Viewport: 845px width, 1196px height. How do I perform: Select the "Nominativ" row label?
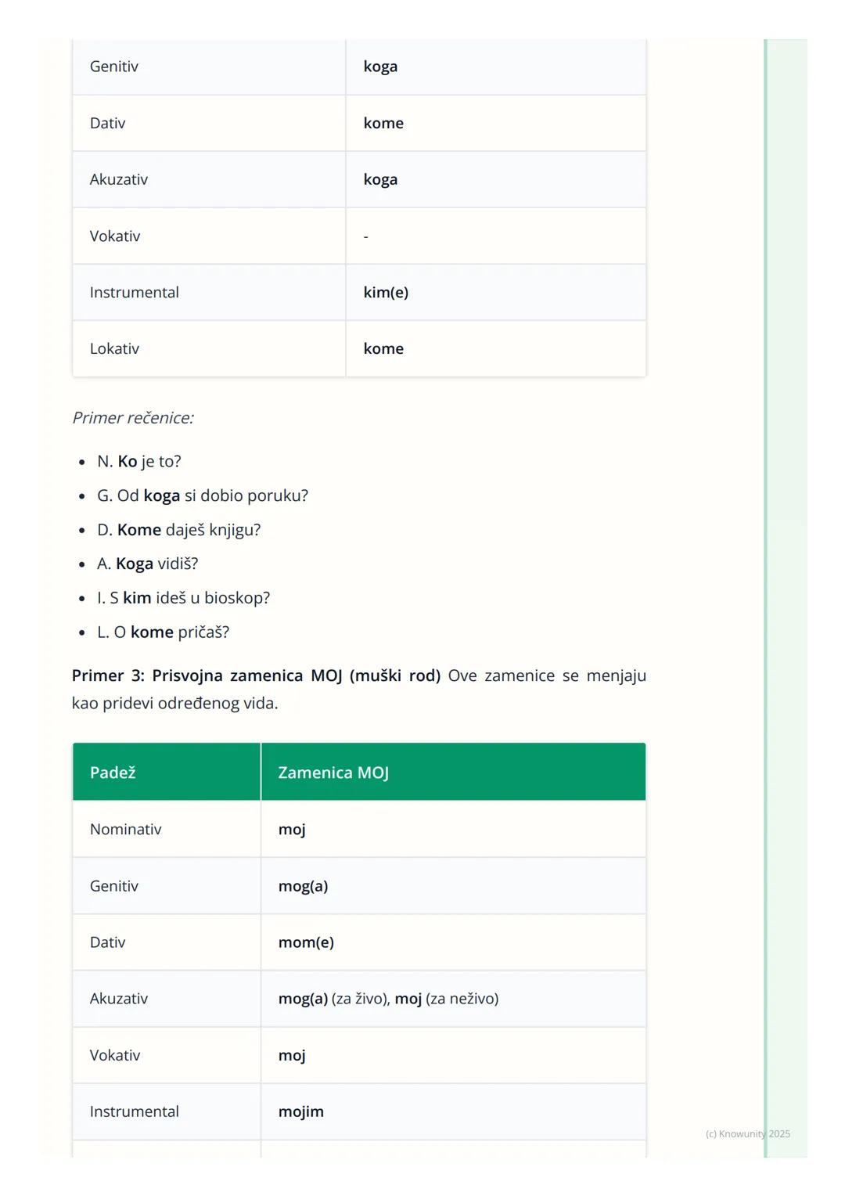coord(126,830)
